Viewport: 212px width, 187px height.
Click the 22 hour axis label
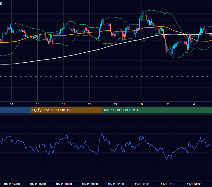pos(116,104)
